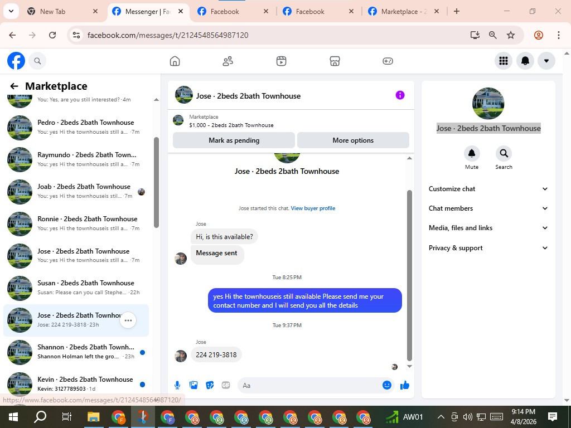This screenshot has height=428, width=571.
Task: Open account dropdown arrow in header
Action: (x=546, y=61)
